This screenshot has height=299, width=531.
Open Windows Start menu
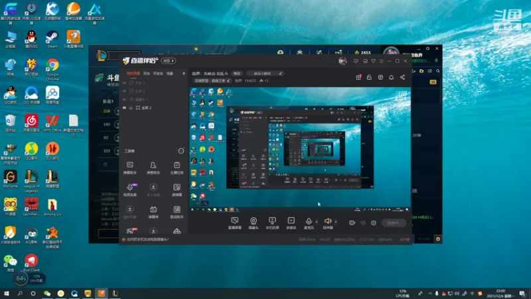[7, 293]
